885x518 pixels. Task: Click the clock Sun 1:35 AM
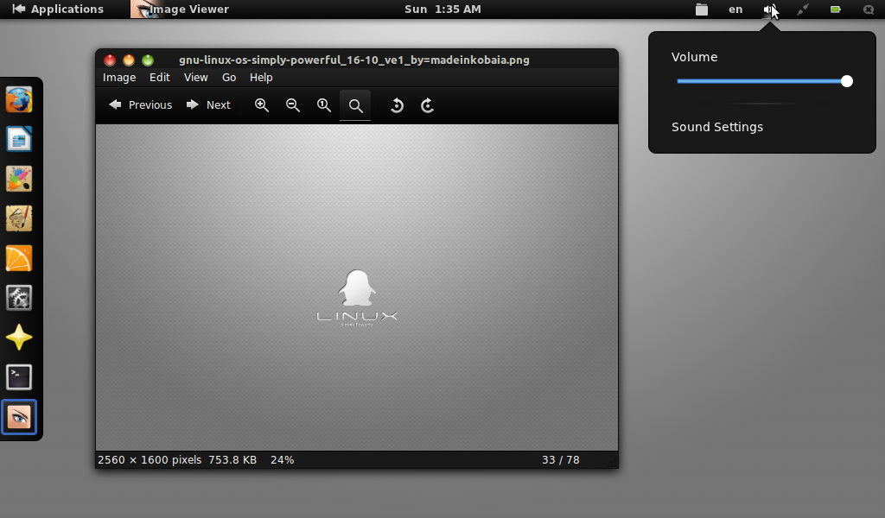(x=442, y=9)
